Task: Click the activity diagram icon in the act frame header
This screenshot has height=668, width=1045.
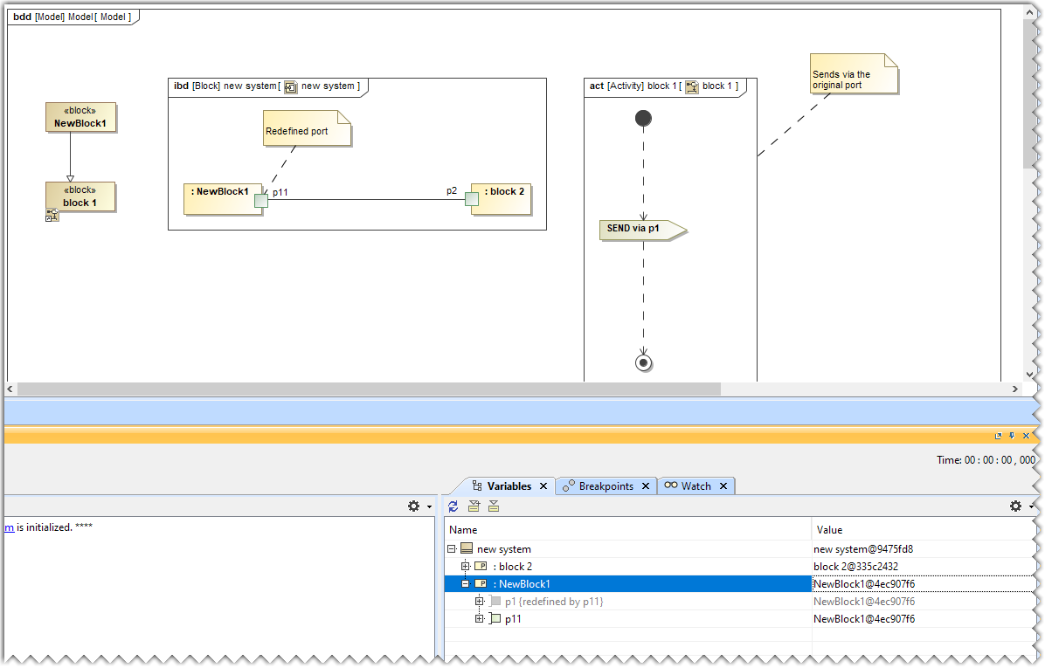Action: [x=691, y=86]
